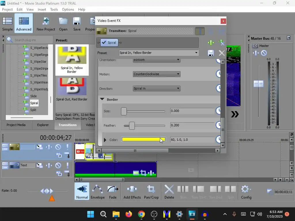The height and width of the screenshot is (221, 295).
Task: Animate the Feather clock icon
Action: [218, 125]
